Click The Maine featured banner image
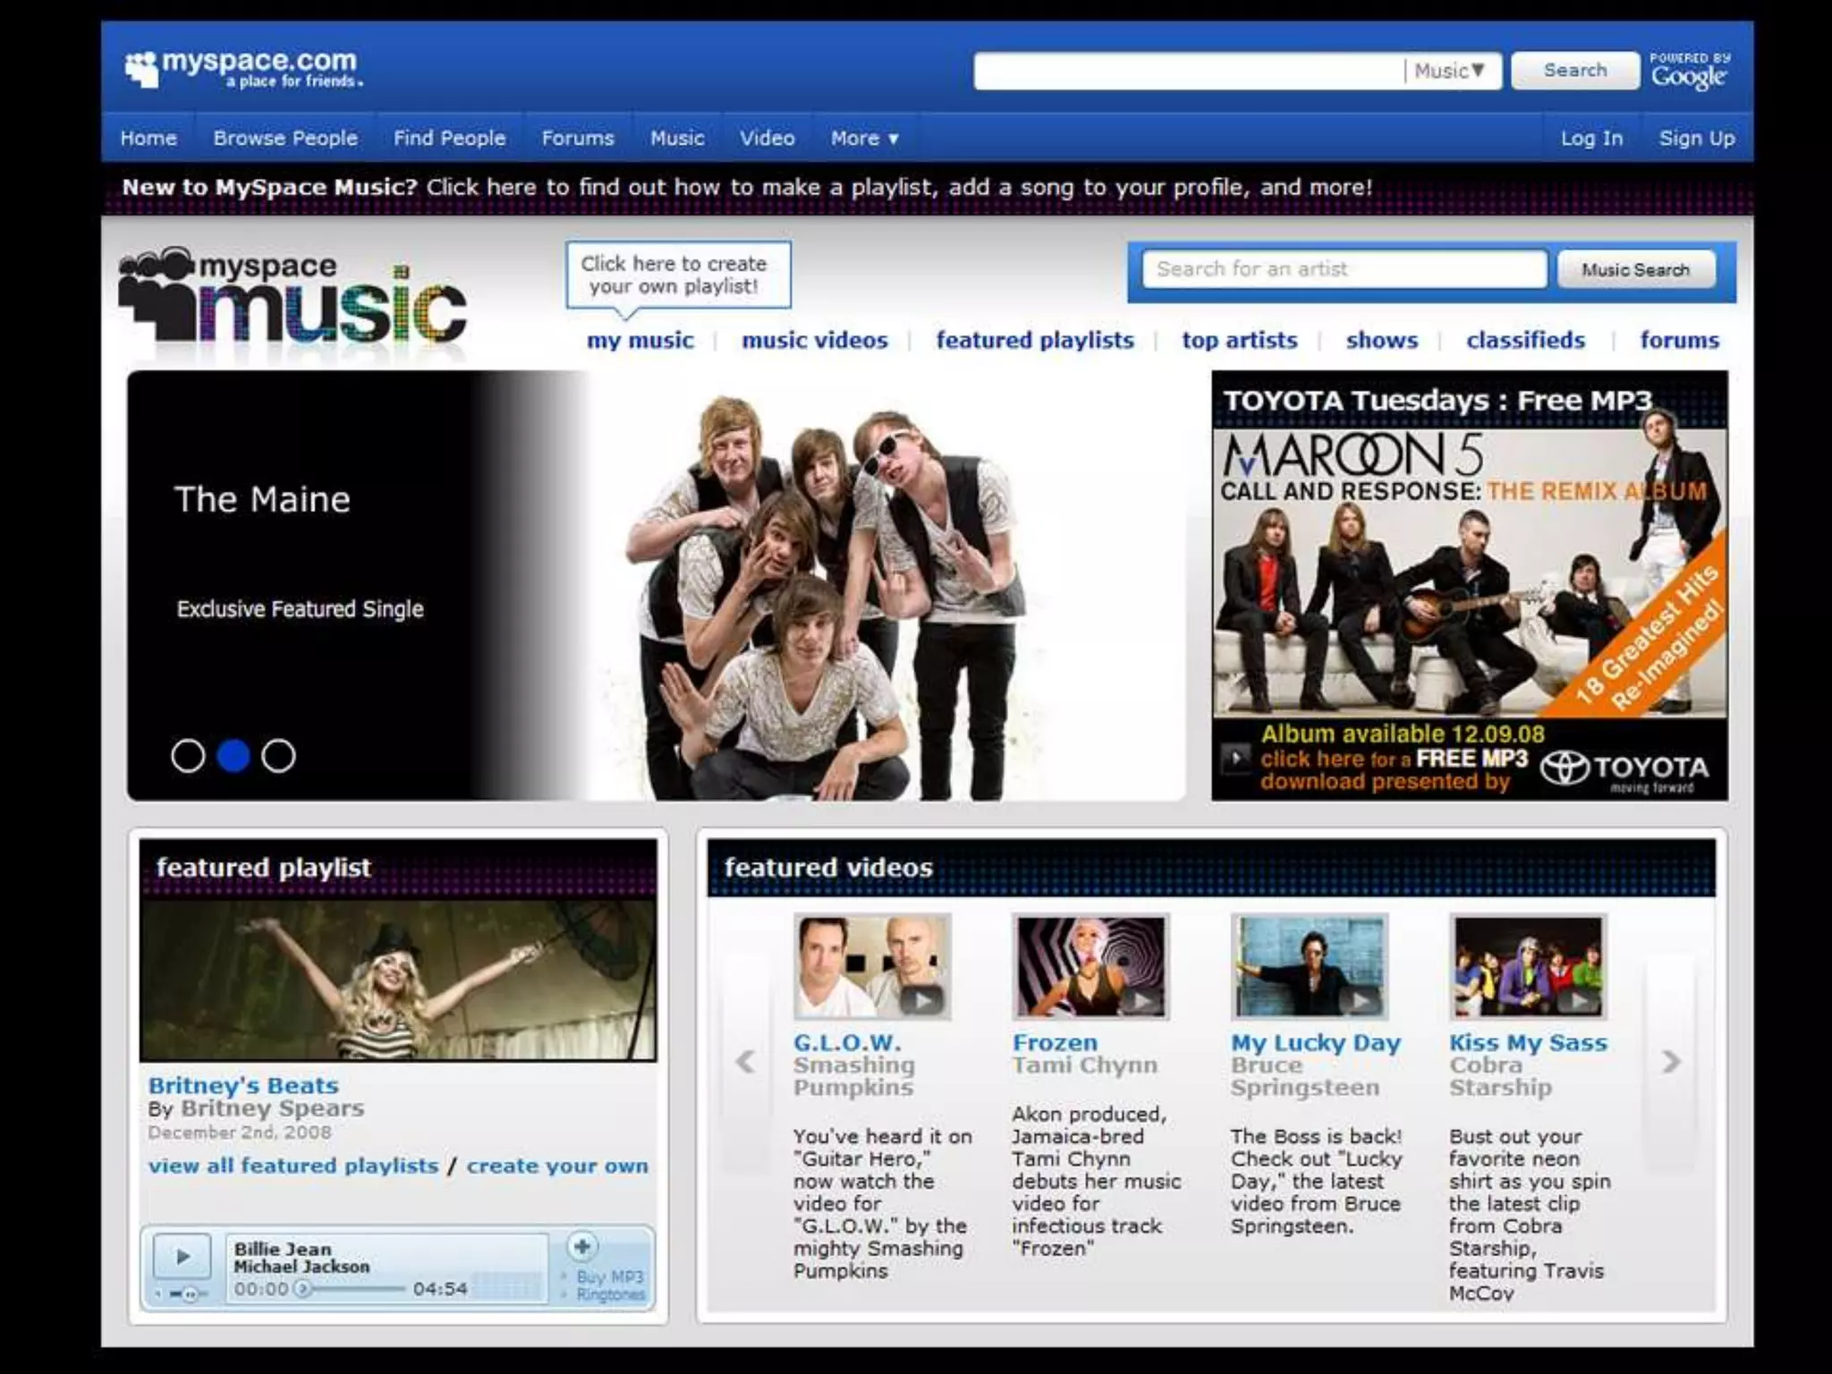 pyautogui.click(x=657, y=586)
